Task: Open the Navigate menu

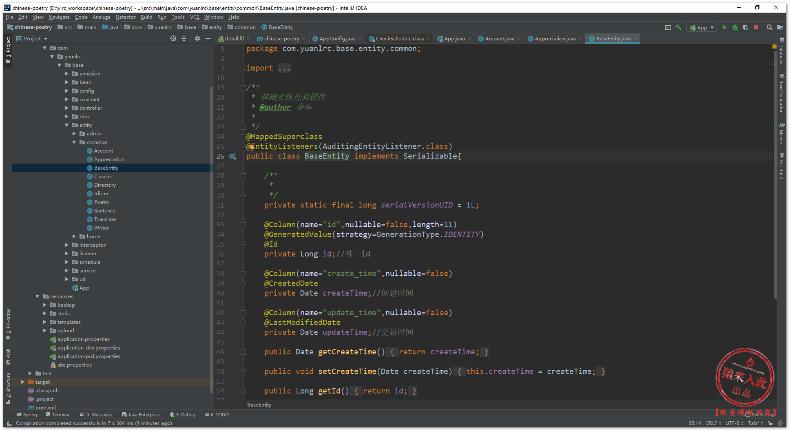Action: (x=59, y=17)
